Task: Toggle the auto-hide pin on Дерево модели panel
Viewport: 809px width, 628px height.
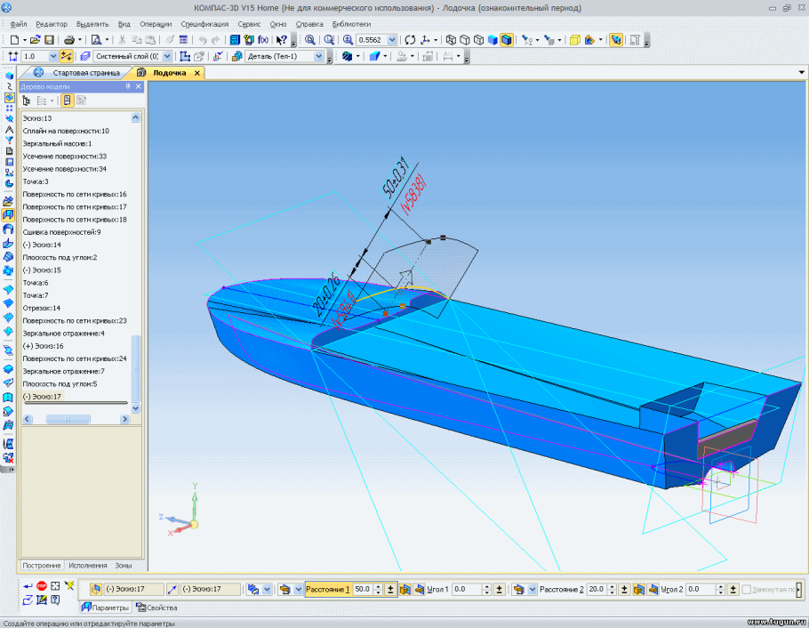Action: [x=128, y=86]
